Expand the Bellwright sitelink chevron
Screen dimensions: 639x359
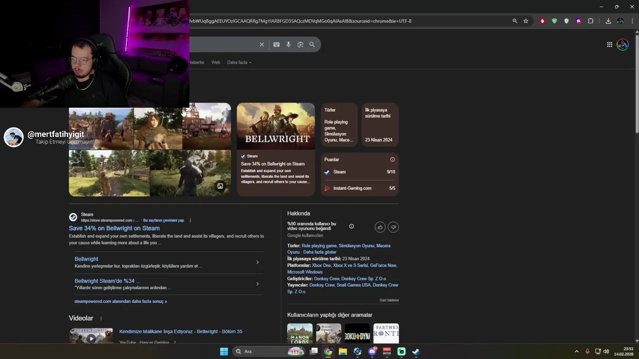coord(258,262)
